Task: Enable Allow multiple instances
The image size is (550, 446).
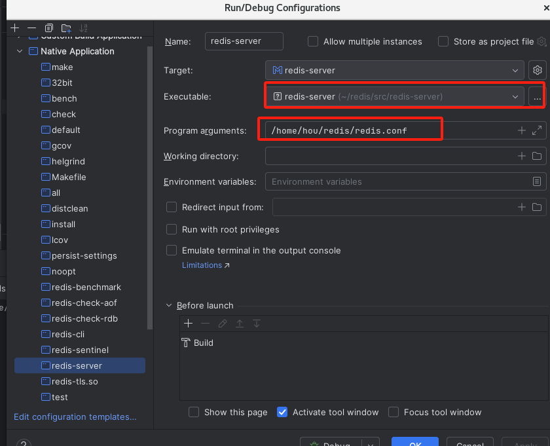Action: pos(313,41)
